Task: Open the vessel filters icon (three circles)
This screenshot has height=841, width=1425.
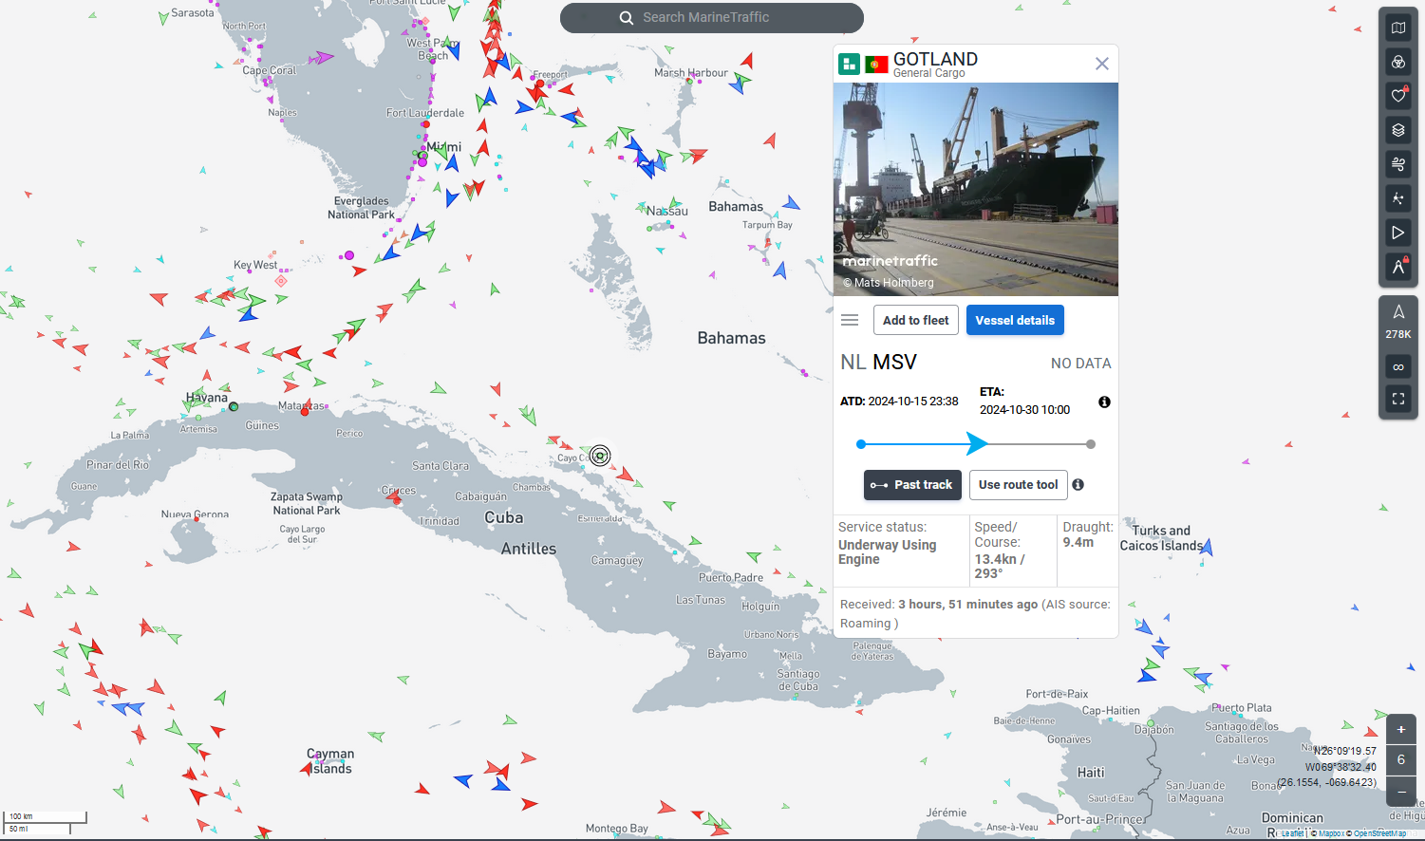Action: pos(1398,62)
